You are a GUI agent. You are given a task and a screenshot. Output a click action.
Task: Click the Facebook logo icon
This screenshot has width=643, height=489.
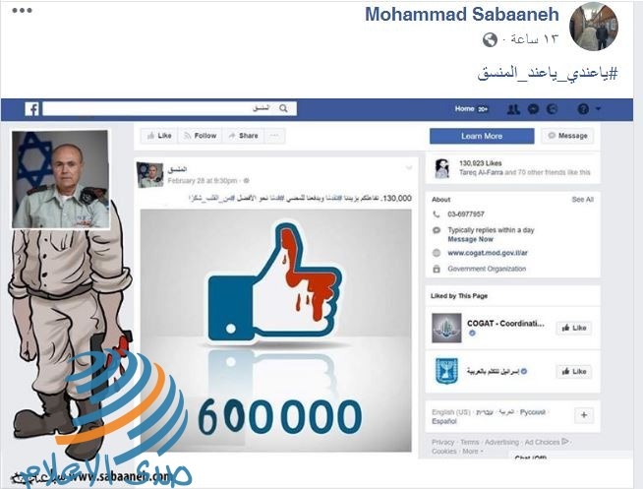click(x=32, y=109)
